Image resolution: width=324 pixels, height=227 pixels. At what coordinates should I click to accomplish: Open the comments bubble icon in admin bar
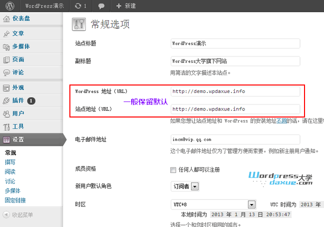click(x=101, y=6)
